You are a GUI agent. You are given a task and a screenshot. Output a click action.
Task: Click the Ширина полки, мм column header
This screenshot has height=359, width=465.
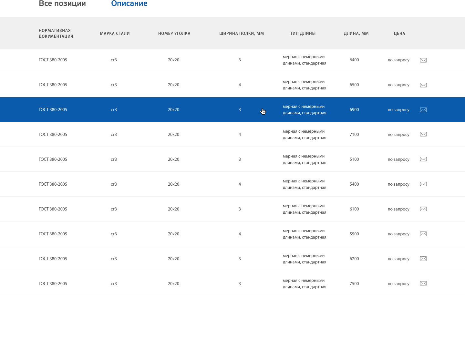242,33
